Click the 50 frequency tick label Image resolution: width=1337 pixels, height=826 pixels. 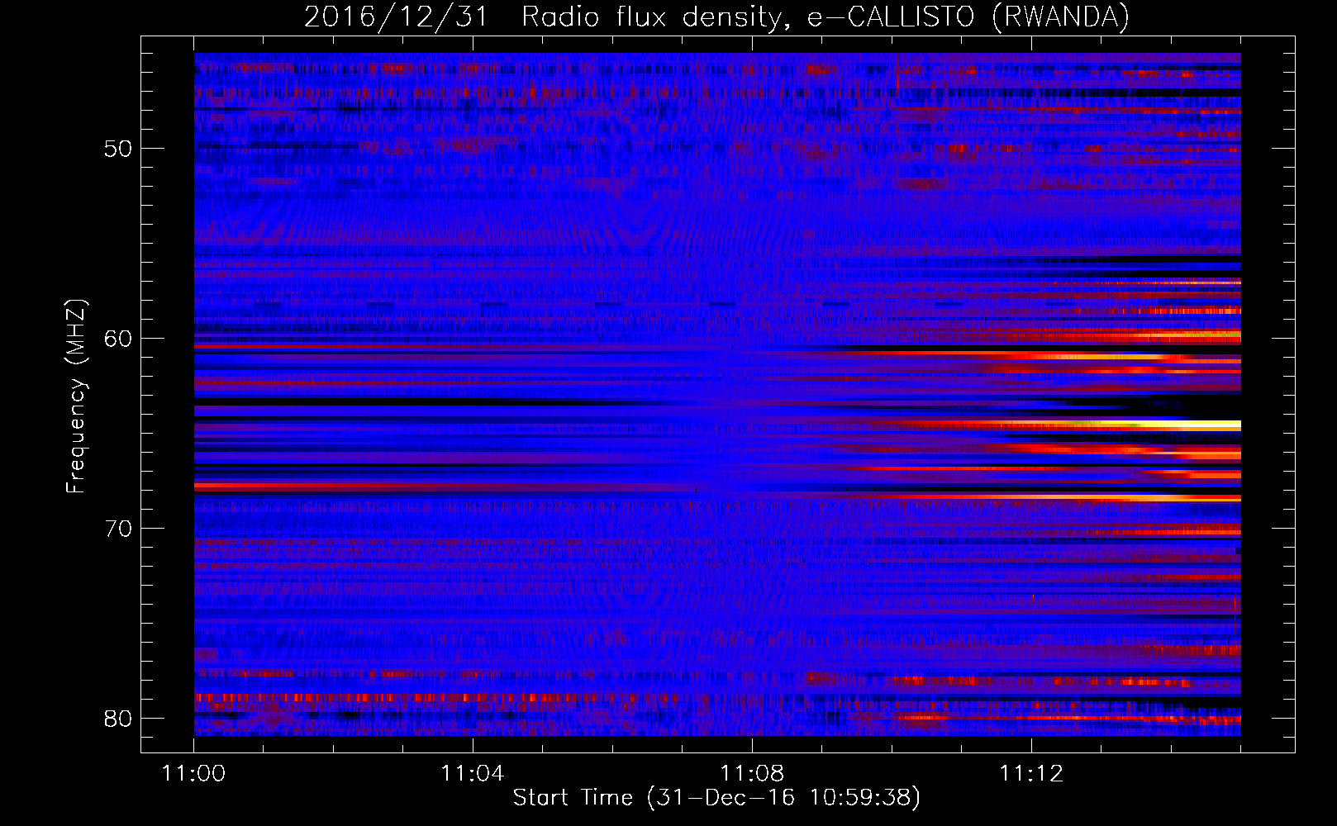click(119, 149)
